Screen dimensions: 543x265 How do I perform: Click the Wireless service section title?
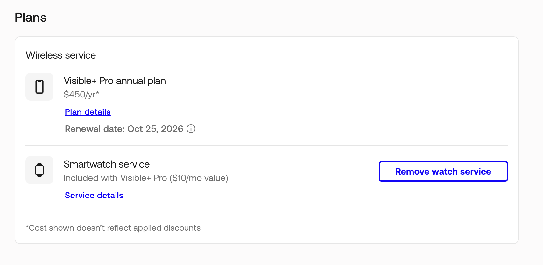[61, 55]
